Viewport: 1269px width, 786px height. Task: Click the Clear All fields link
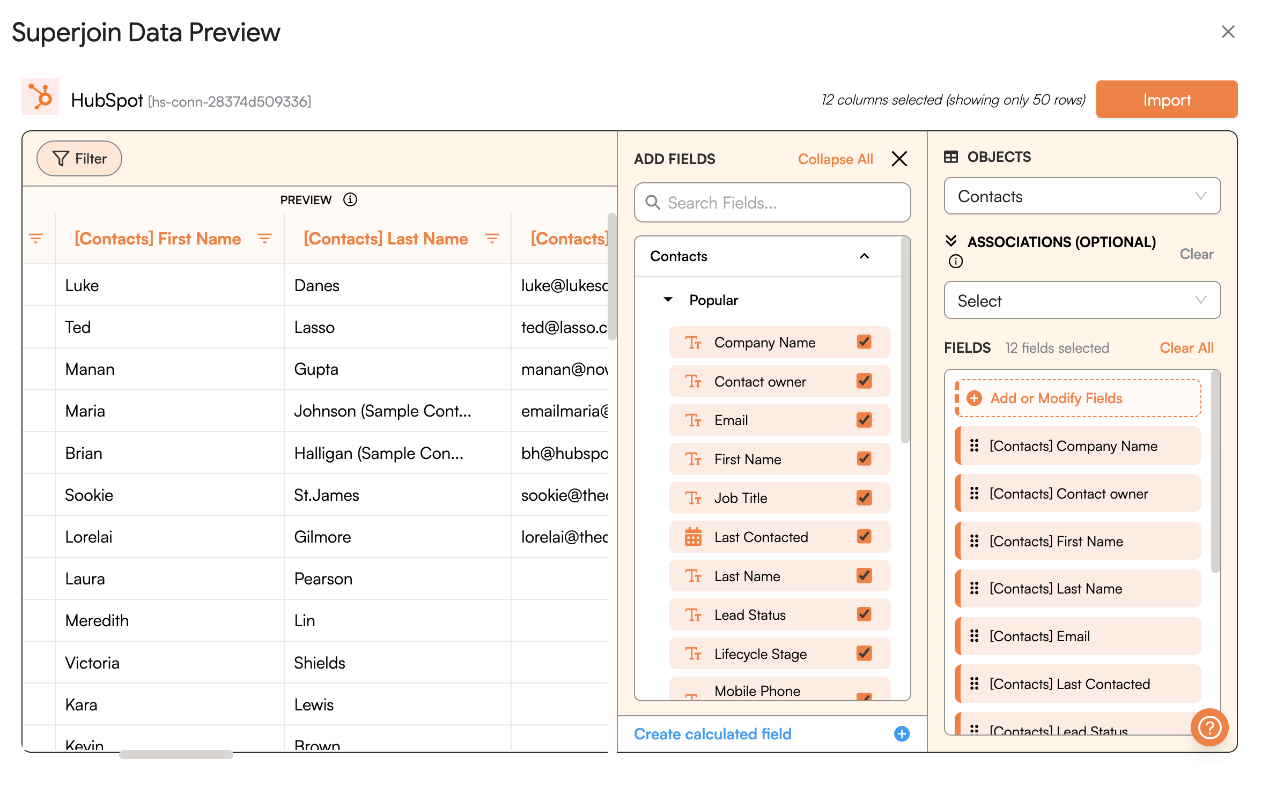[1186, 348]
